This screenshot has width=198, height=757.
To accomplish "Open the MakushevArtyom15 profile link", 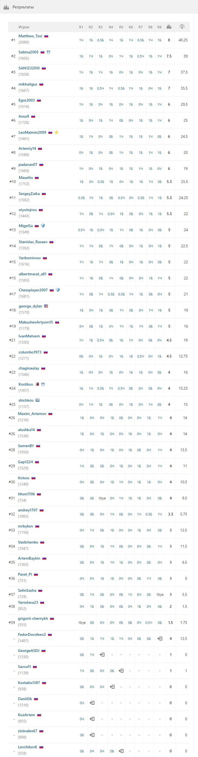I will (36, 322).
